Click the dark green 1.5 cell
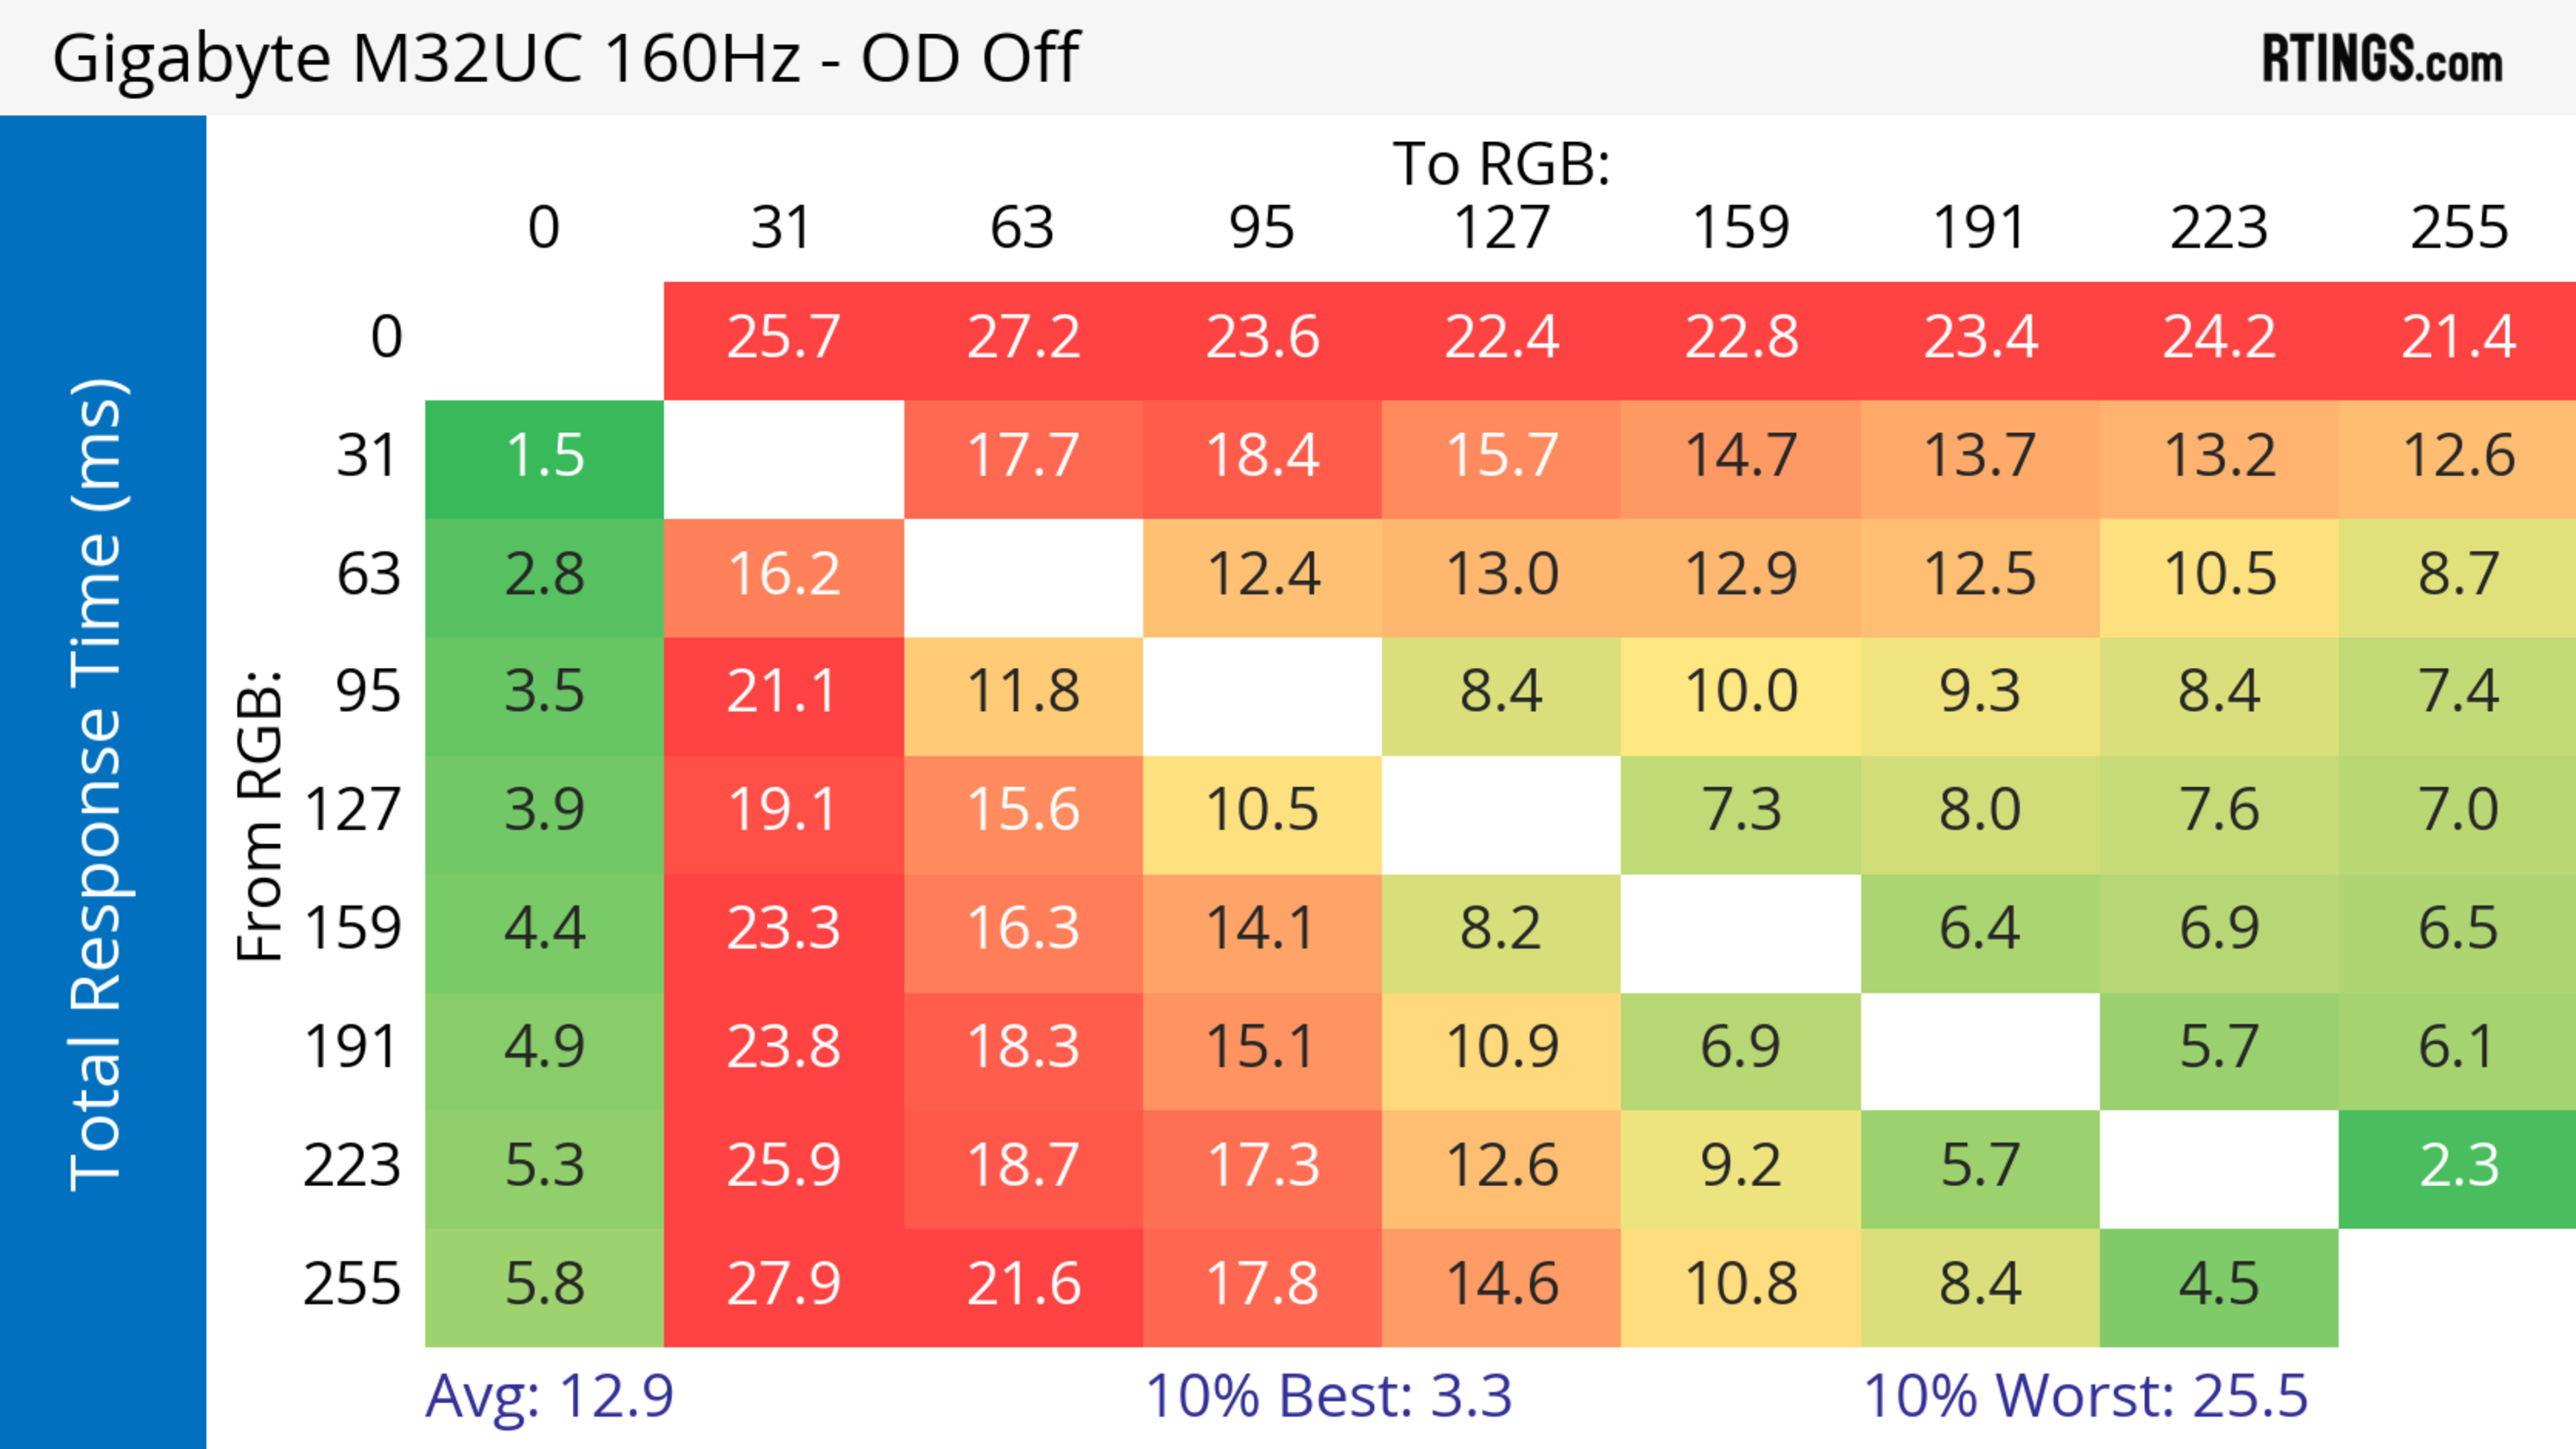The width and height of the screenshot is (2576, 1449). [544, 457]
